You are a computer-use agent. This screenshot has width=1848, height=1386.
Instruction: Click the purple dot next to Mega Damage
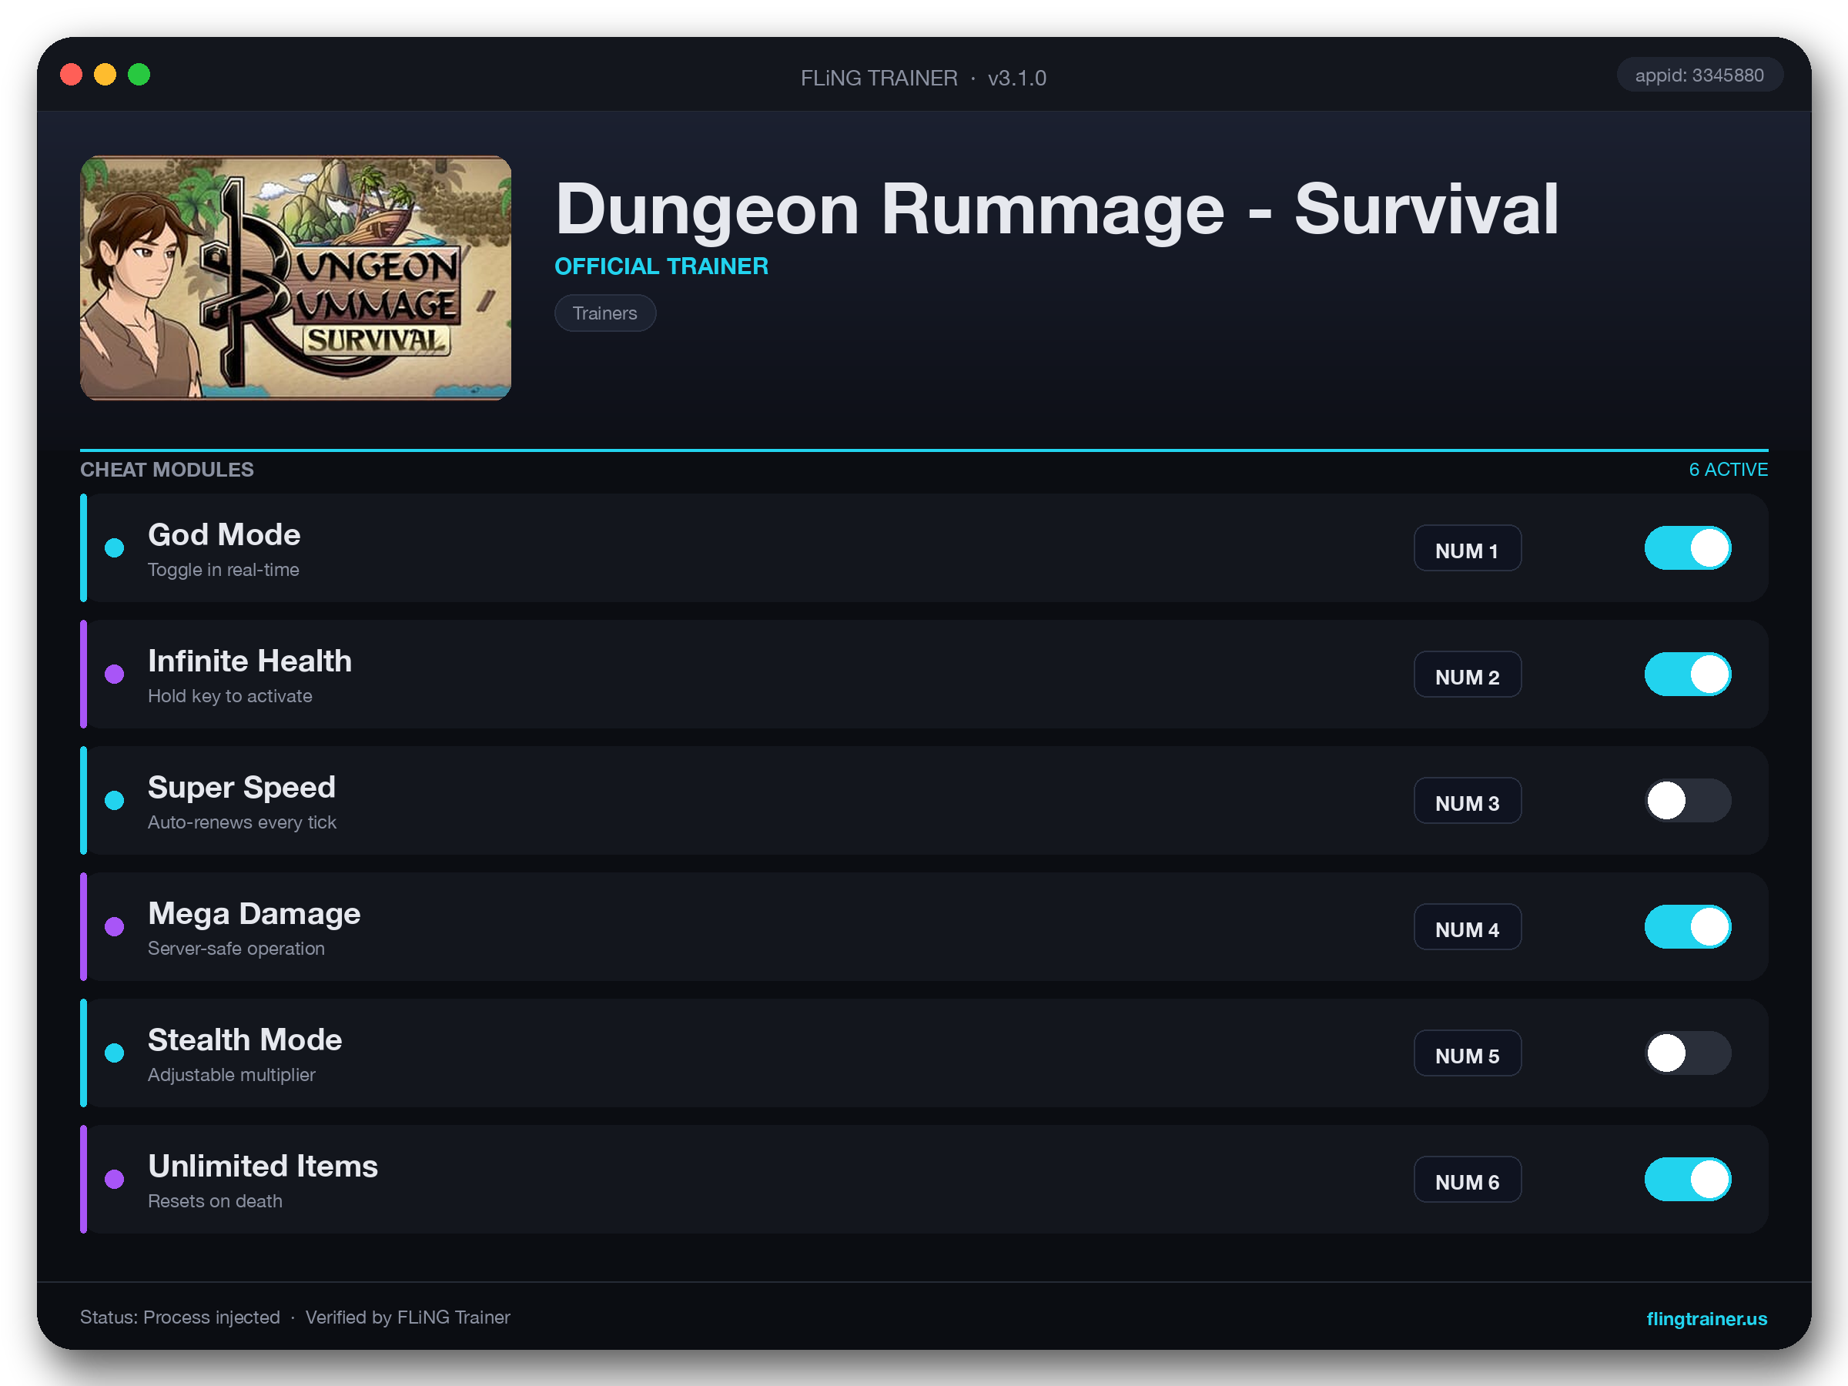coord(115,926)
